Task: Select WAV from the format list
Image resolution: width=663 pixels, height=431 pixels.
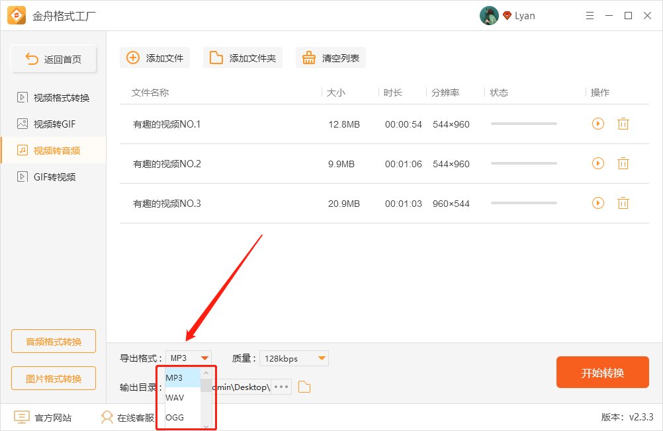Action: click(x=175, y=397)
